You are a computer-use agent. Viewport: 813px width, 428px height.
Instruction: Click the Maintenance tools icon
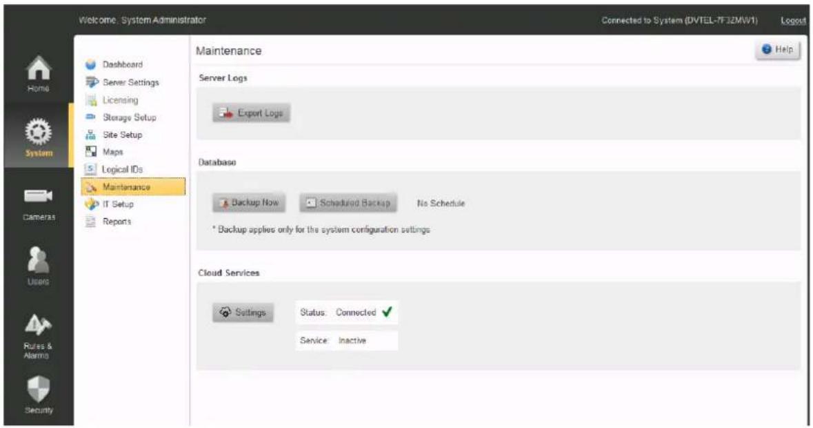(91, 187)
